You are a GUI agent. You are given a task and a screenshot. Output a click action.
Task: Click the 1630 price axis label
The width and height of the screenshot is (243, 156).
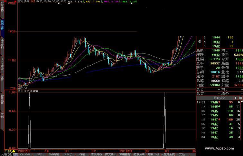tap(12, 31)
